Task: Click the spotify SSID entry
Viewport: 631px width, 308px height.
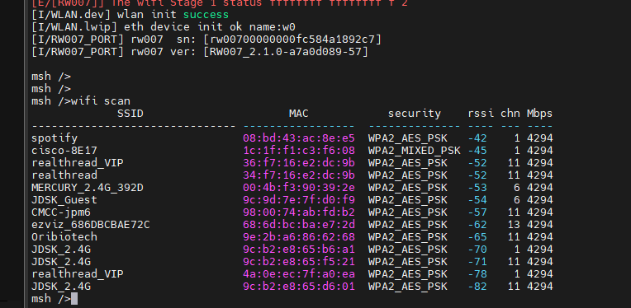Action: point(55,138)
